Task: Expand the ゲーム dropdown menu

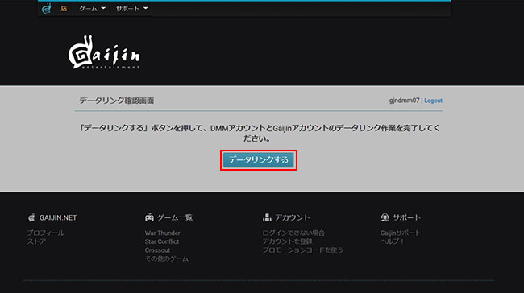Action: click(92, 9)
